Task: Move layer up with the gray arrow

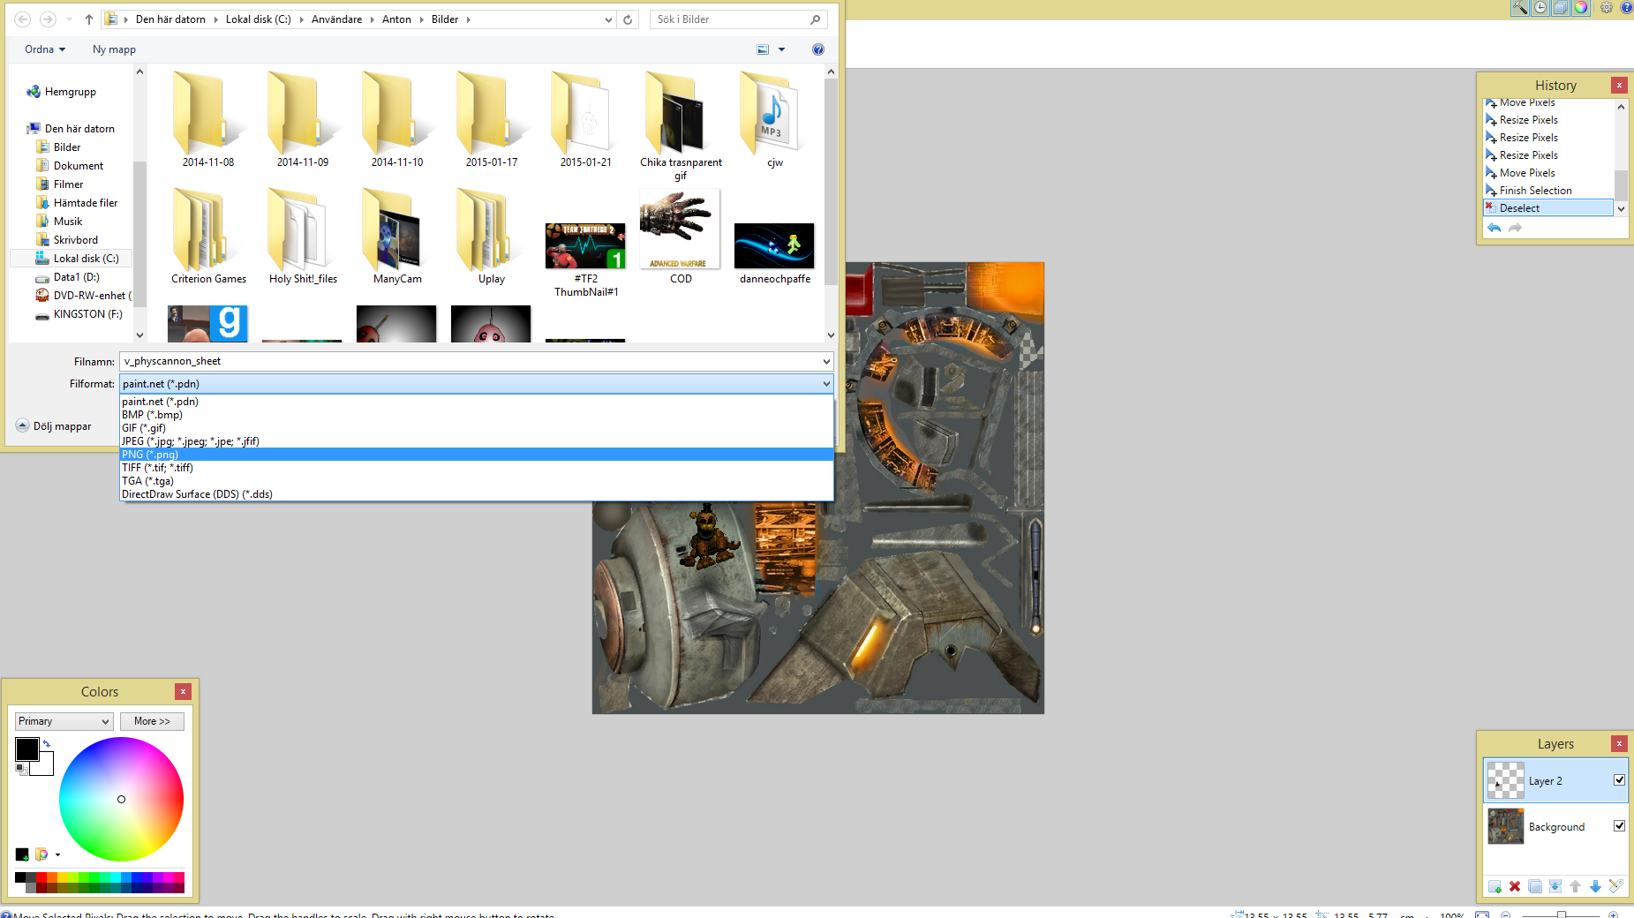Action: (1576, 886)
